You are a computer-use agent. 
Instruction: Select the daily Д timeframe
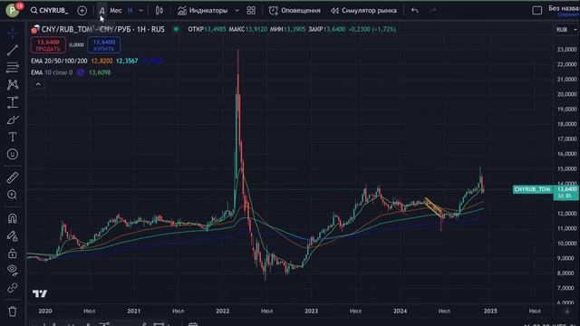pos(101,10)
